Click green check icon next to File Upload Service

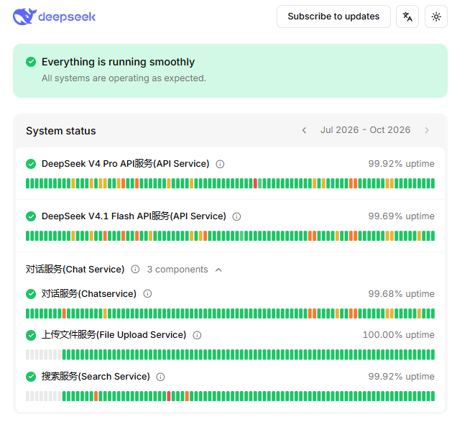click(31, 335)
